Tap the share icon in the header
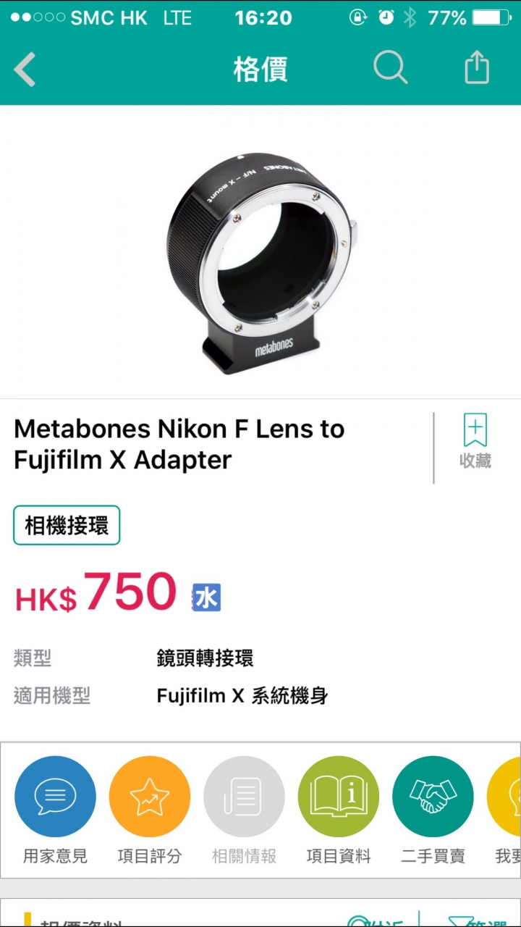Viewport: 521px width, 927px height. point(477,68)
